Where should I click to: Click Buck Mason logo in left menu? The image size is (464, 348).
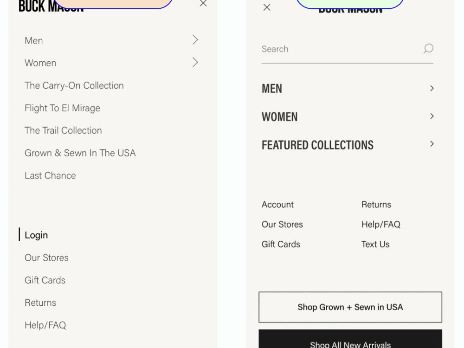51,6
